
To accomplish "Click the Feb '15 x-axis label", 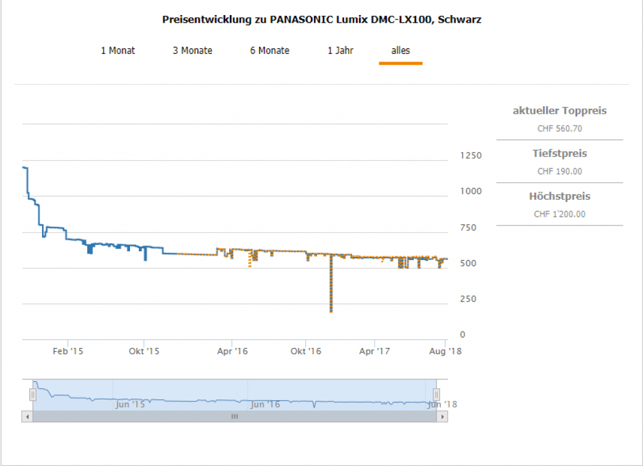I will [68, 352].
